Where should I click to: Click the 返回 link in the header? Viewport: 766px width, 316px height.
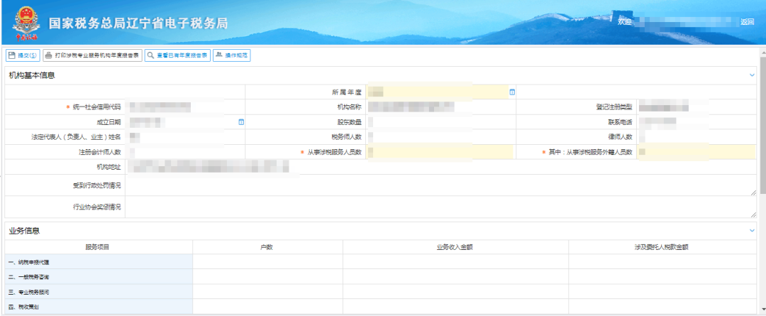pos(747,22)
